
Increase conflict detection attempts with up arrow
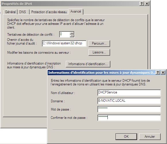72,33
